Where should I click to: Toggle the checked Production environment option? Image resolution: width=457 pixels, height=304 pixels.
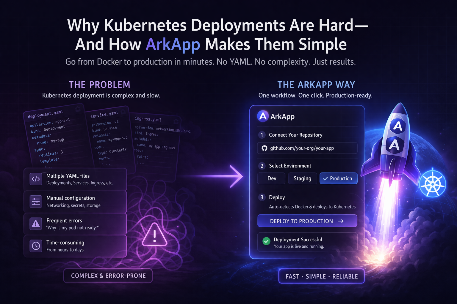point(338,178)
